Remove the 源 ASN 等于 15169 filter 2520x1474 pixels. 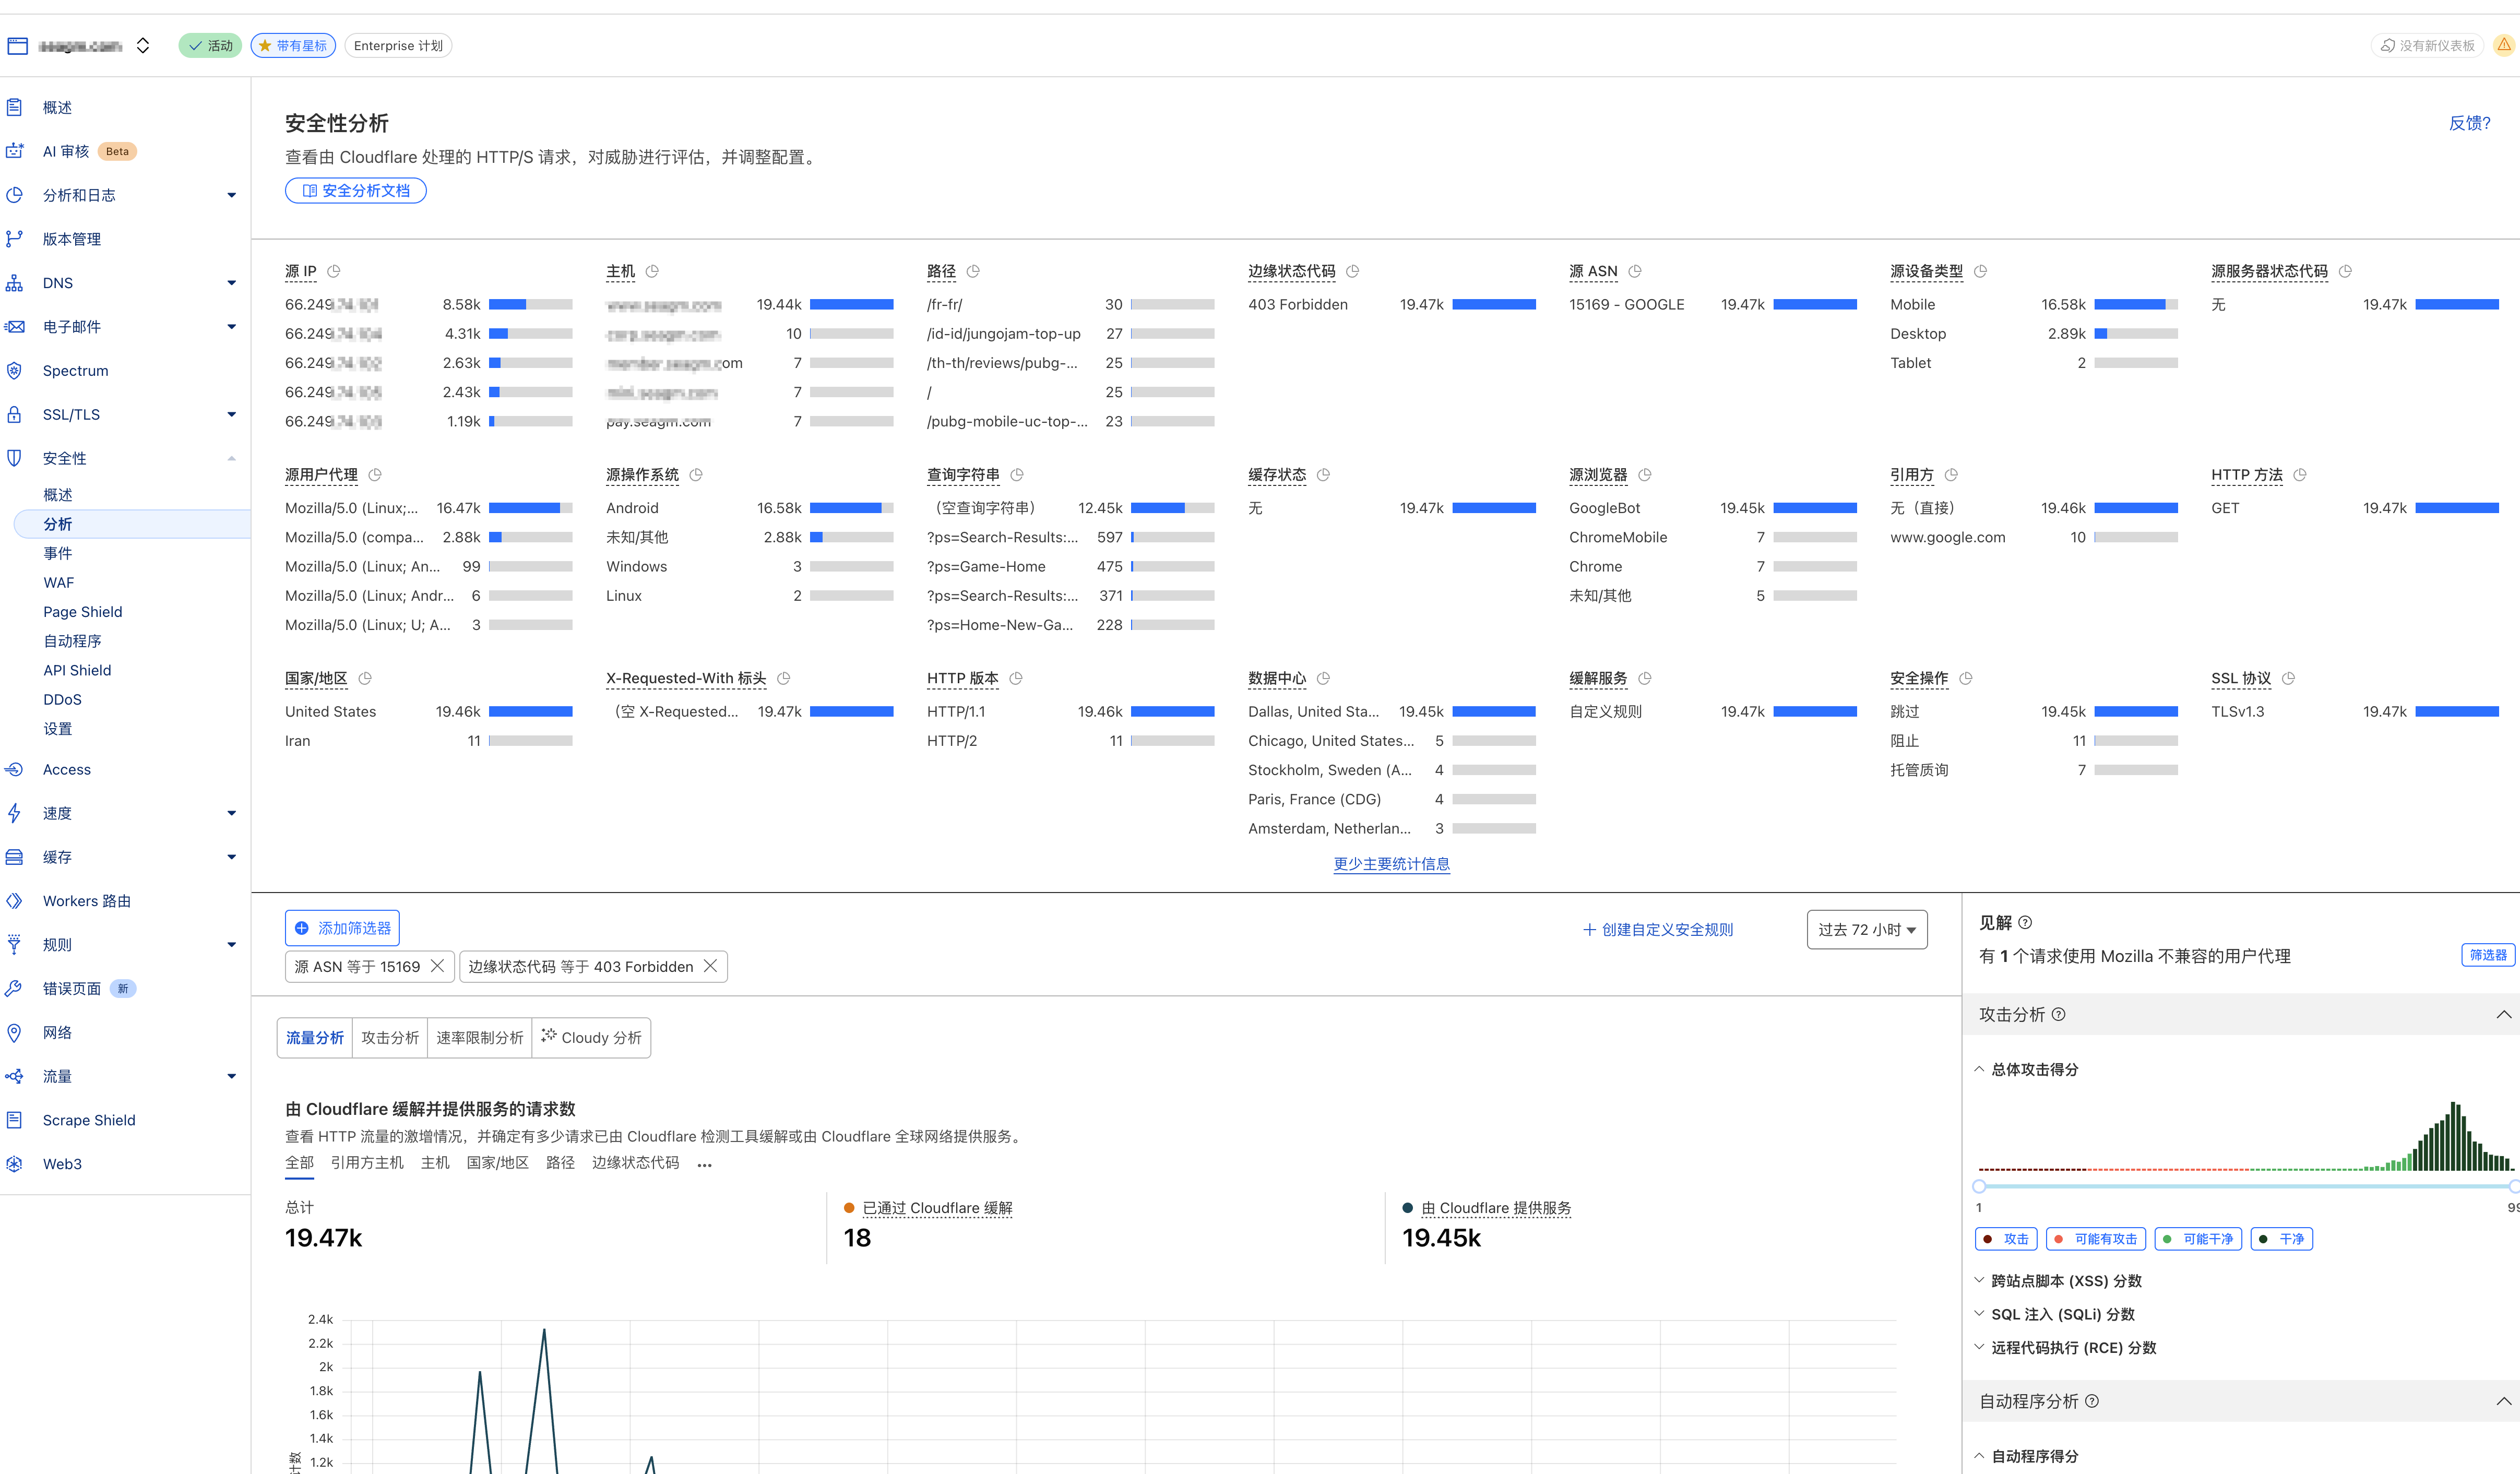coord(437,966)
